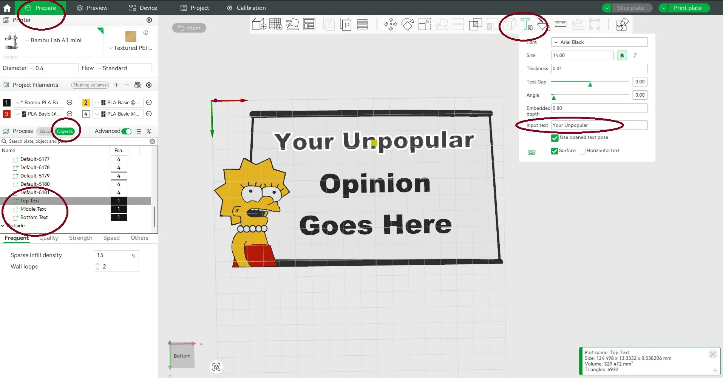This screenshot has width=723, height=378.
Task: Open the nozzle Diameter dropdown
Action: tap(53, 68)
